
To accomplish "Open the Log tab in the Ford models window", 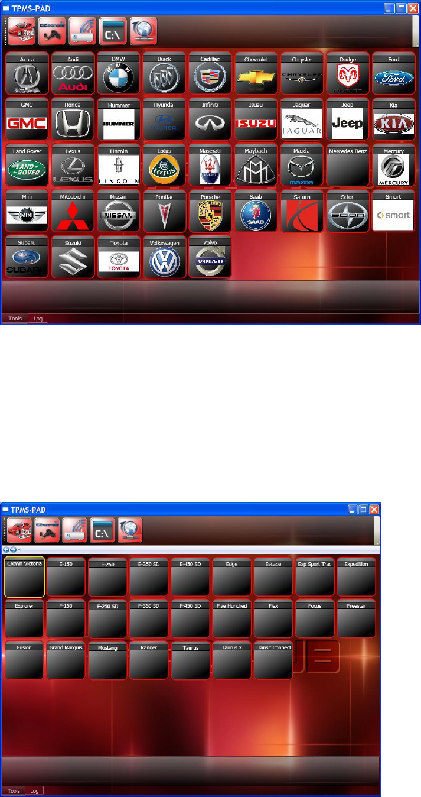I will (x=34, y=790).
